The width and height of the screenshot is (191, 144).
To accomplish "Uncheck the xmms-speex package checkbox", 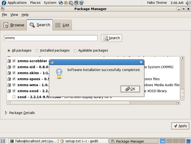I will pyautogui.click(x=14, y=79).
